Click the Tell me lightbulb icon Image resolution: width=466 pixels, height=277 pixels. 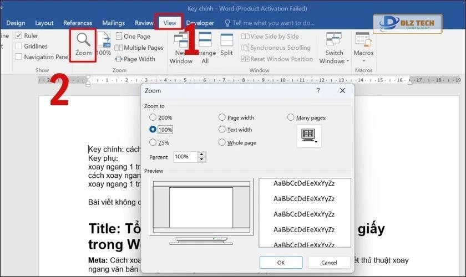click(227, 23)
